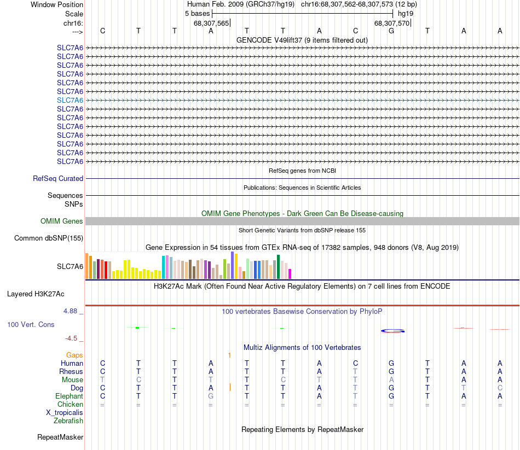Click the Window Position label
This screenshot has width=520, height=450.
click(x=57, y=4)
